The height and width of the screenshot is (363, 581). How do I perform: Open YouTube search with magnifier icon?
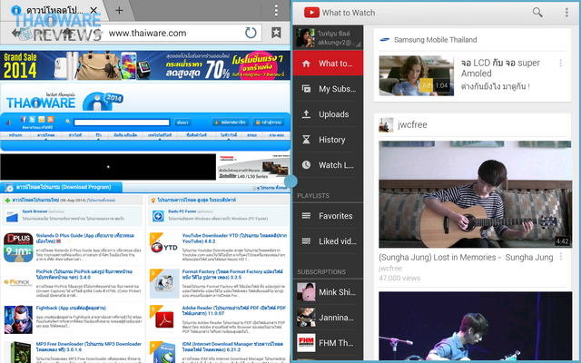click(537, 13)
